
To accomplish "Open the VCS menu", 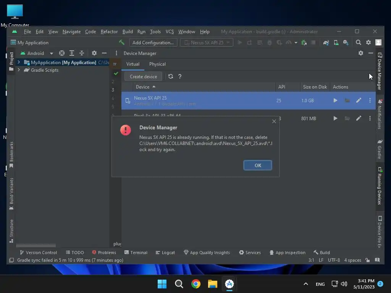I will [170, 32].
